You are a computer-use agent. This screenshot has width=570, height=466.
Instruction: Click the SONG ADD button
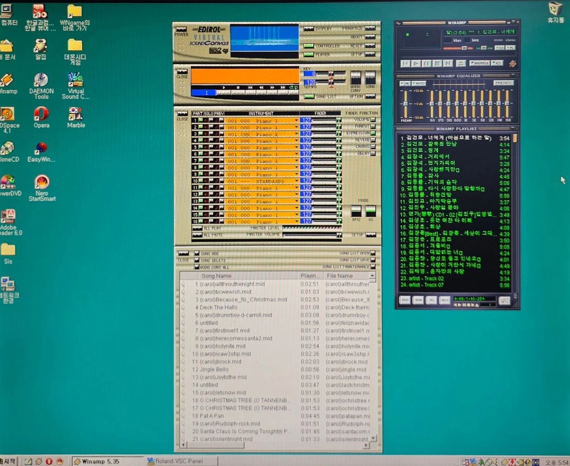coord(196,254)
